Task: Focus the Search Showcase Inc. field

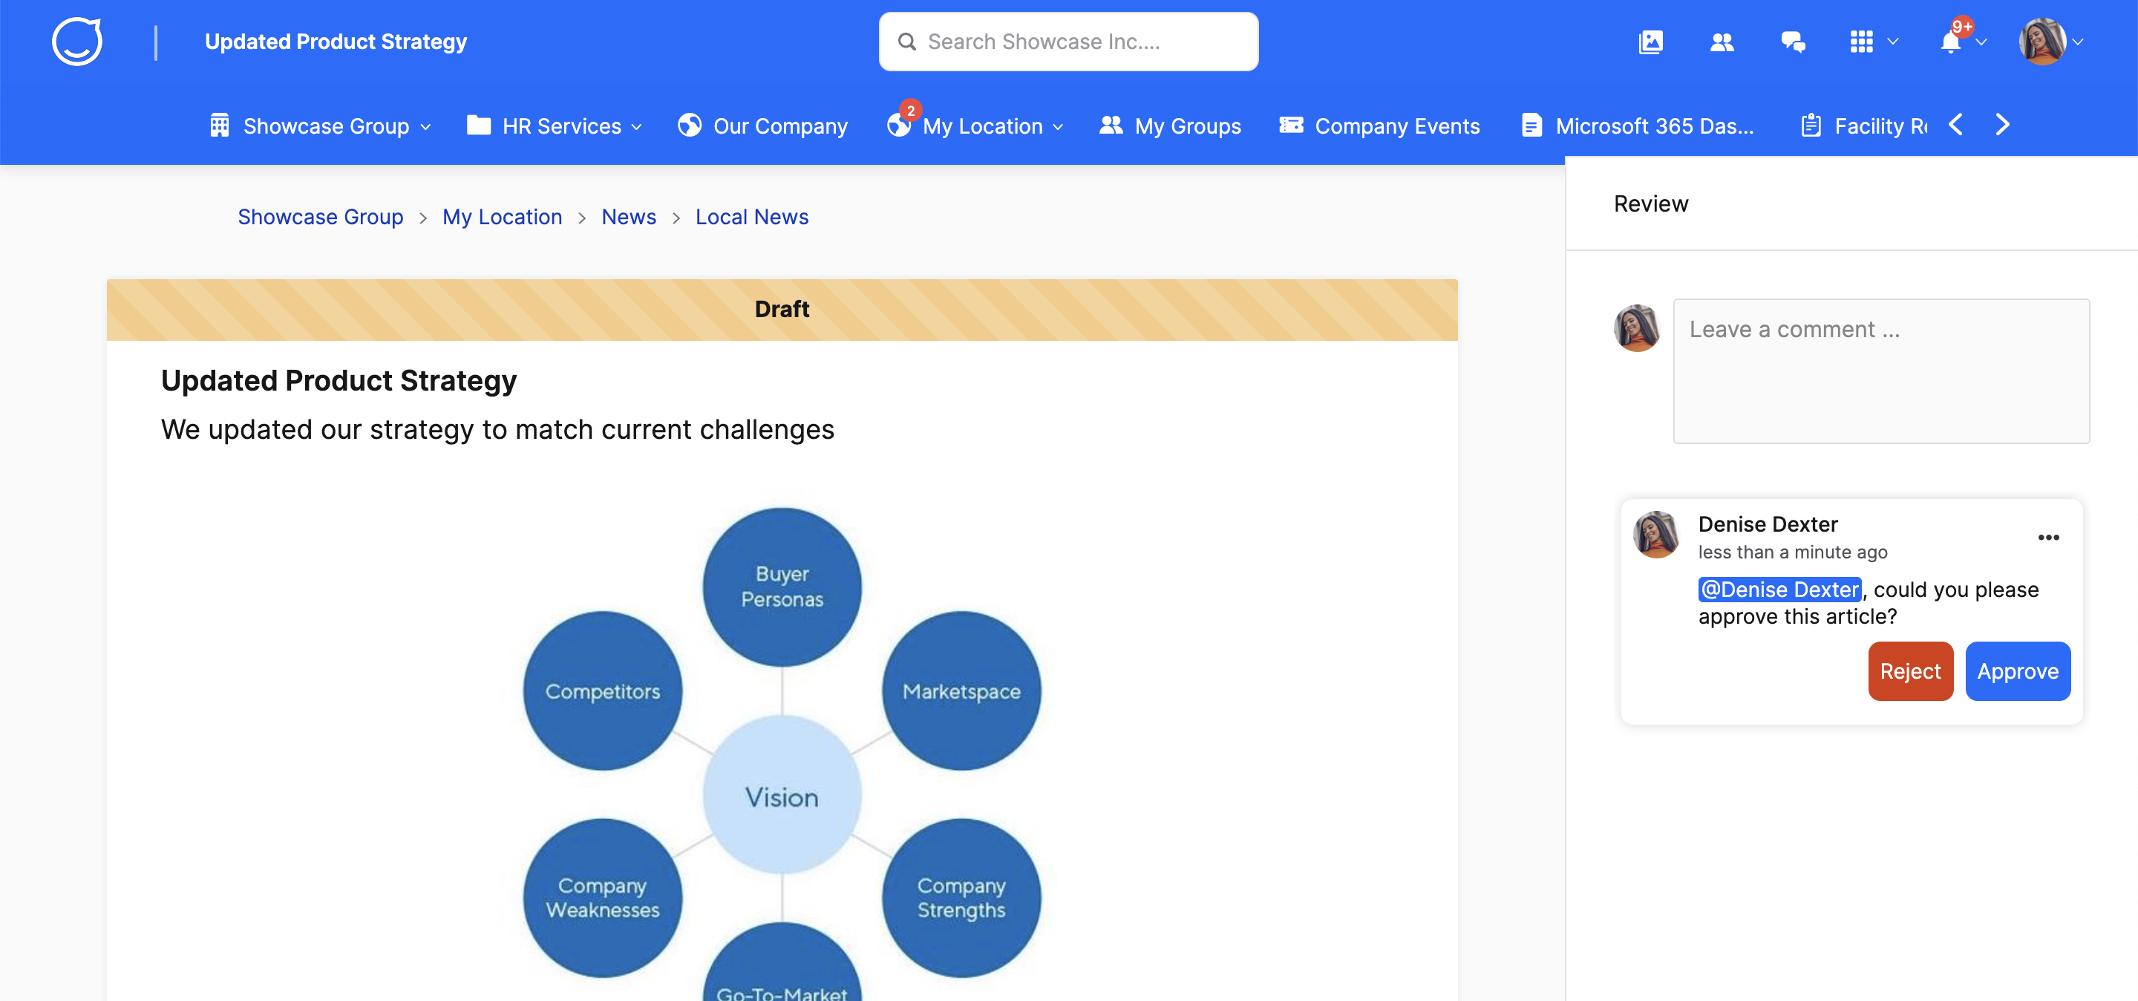Action: coord(1068,42)
